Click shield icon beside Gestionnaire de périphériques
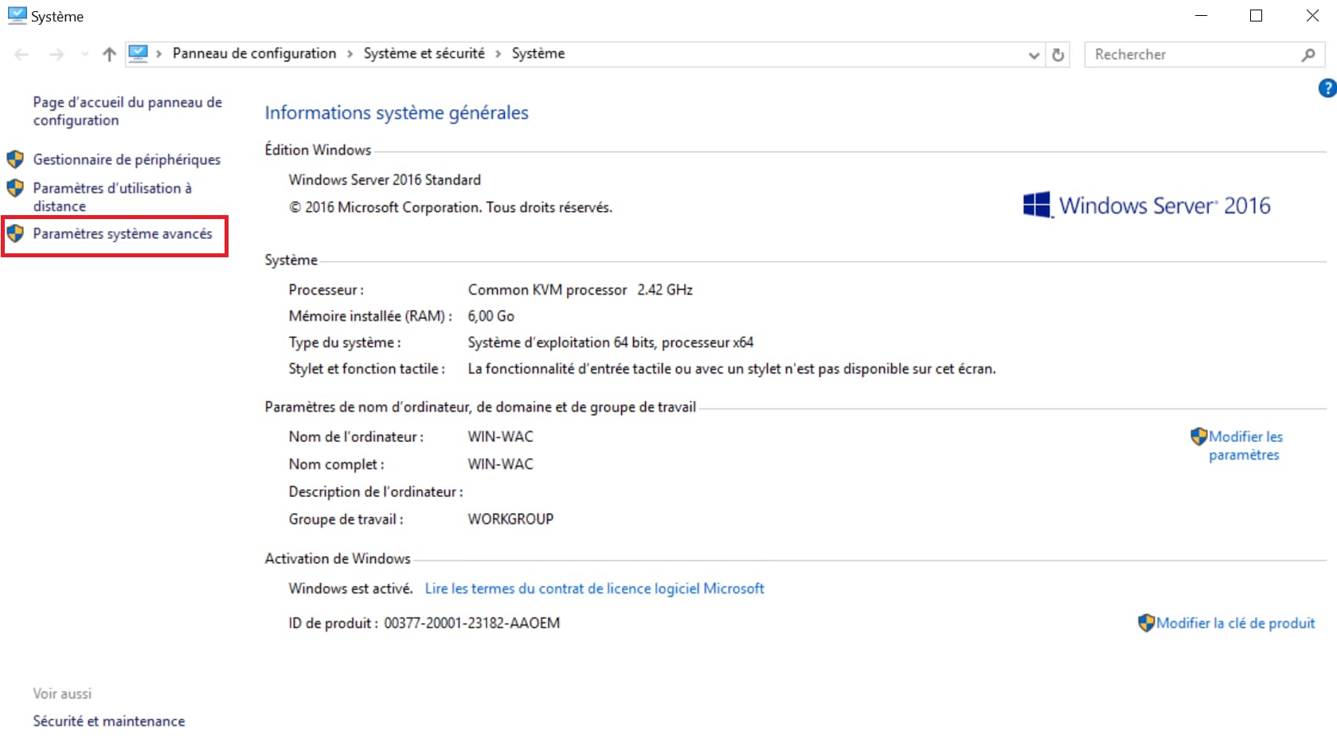The image size is (1337, 748). click(15, 159)
